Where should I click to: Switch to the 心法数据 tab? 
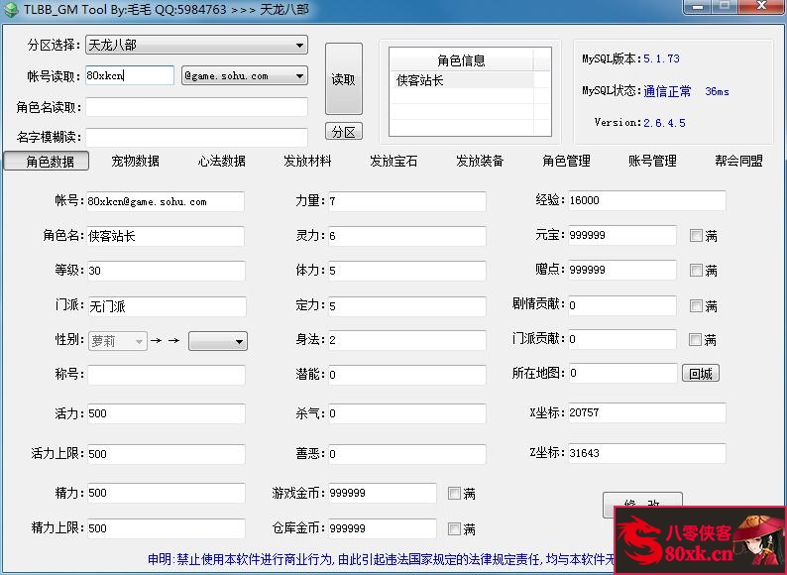point(221,161)
